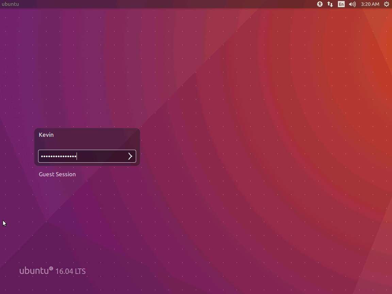
Task: Click empty space in the top panel
Action: click(170, 4)
